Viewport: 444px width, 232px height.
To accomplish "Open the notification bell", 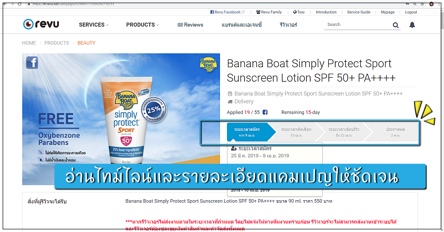I will click(412, 25).
